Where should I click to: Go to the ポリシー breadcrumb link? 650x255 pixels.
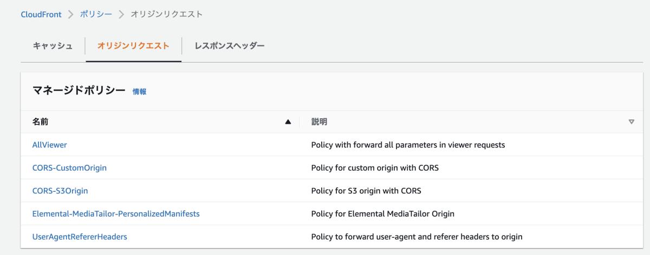click(96, 14)
